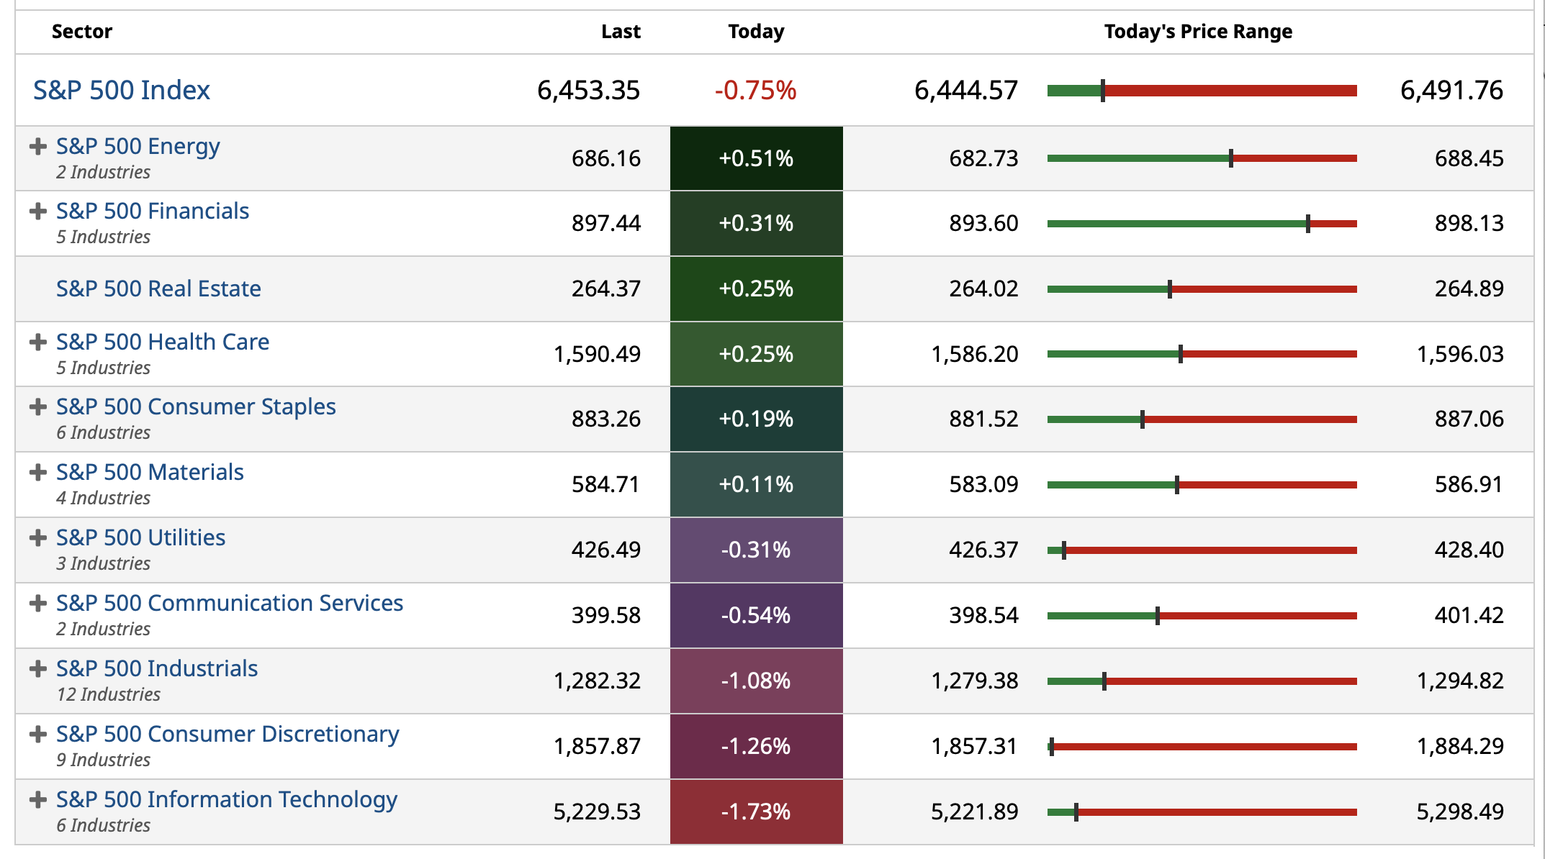Sort by the Today column header
This screenshot has height=859, width=1545.
click(x=756, y=32)
